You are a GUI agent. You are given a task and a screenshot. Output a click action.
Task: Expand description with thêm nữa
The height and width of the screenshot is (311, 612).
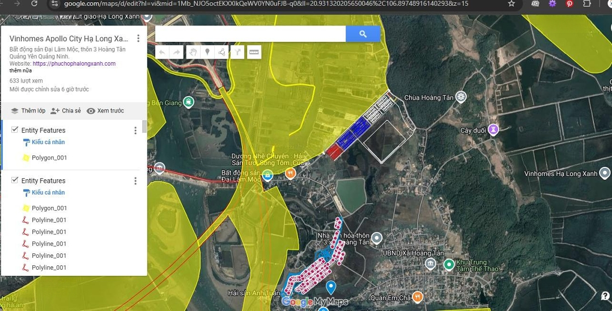point(21,71)
